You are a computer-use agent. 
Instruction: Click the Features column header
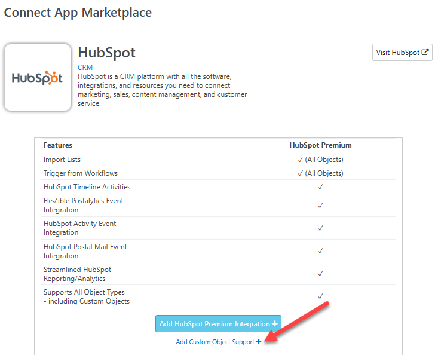click(x=58, y=145)
